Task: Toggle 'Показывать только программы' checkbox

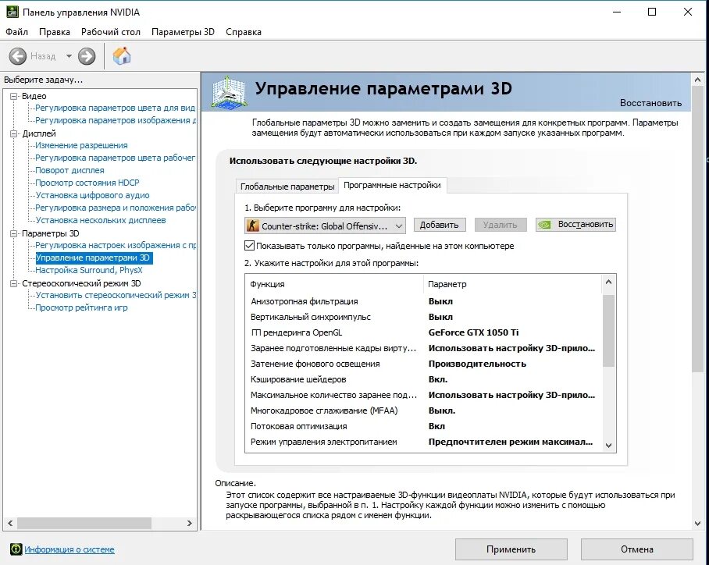Action: point(249,246)
